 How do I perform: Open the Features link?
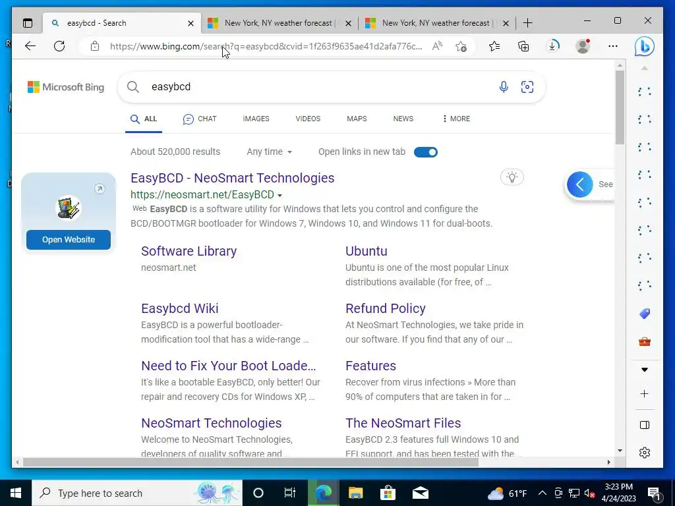click(x=370, y=365)
